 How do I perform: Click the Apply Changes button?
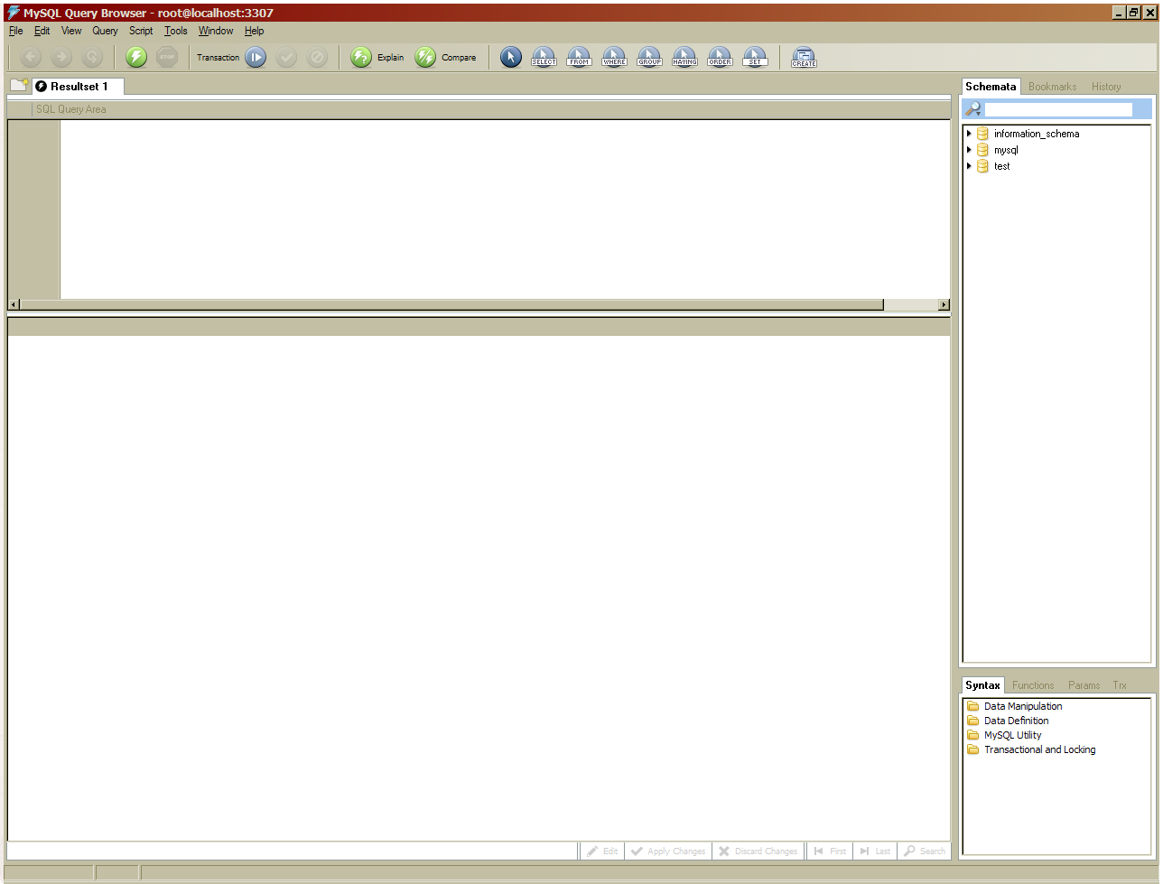coord(668,851)
